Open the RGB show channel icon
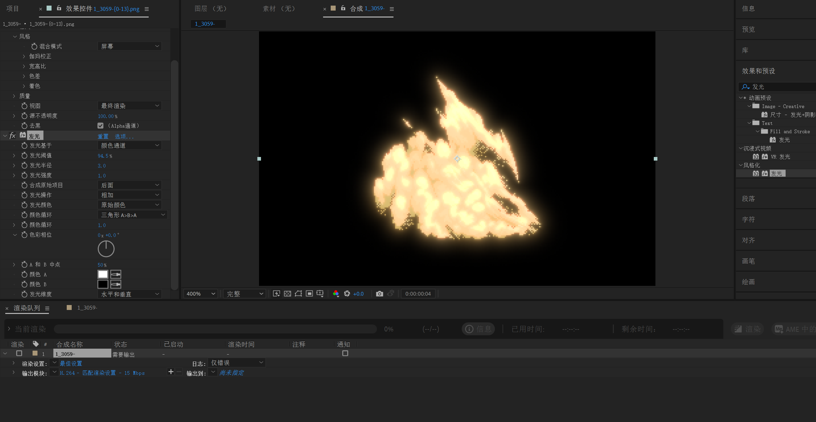 [x=336, y=293]
